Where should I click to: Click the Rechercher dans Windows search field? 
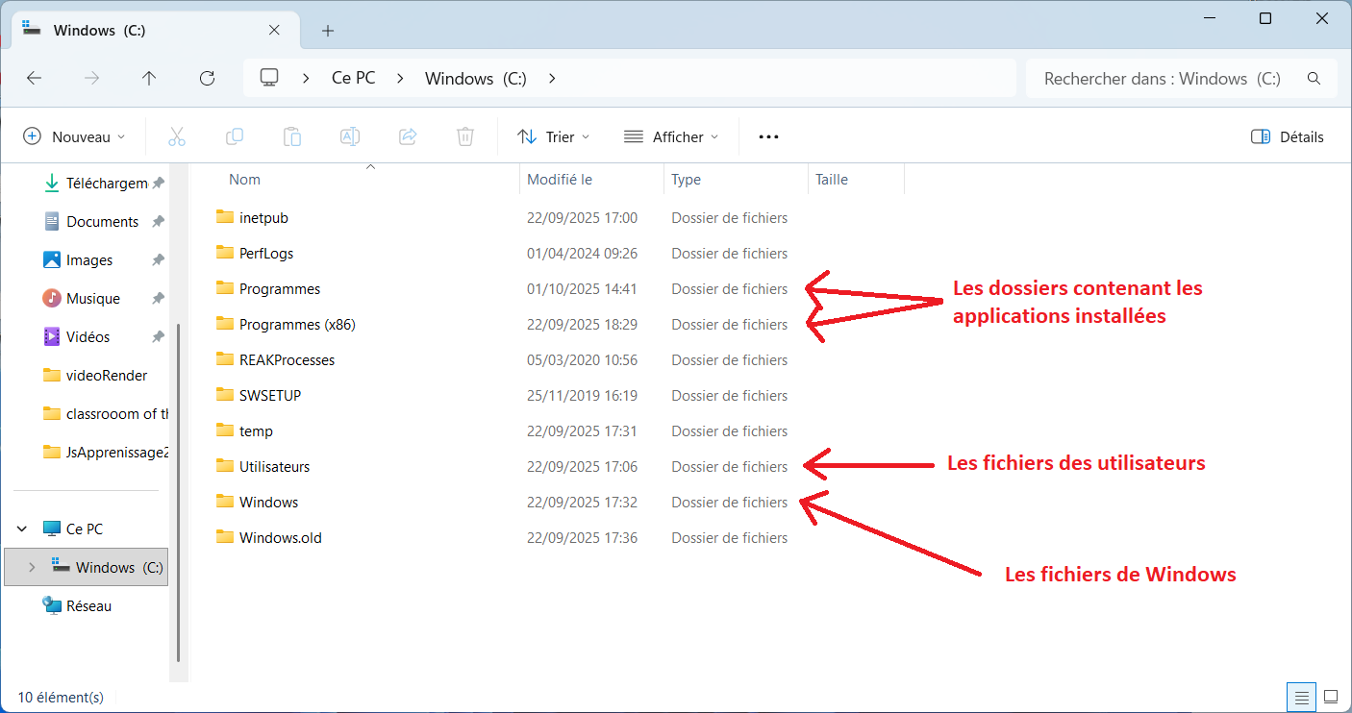[x=1162, y=79]
